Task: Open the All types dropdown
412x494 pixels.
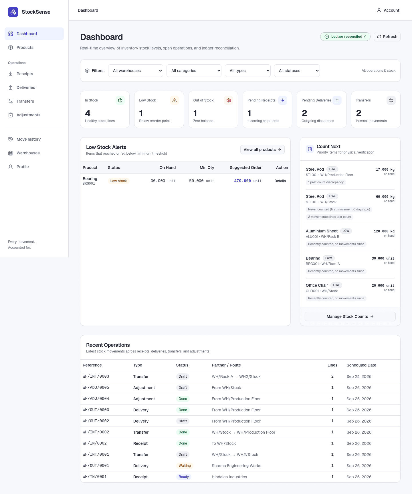Action: tap(248, 71)
